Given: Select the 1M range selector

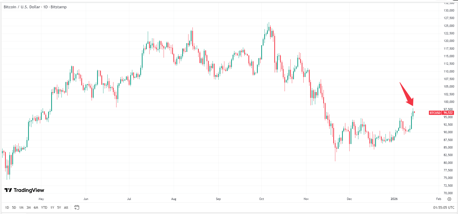Looking at the screenshot, I should (x=21, y=207).
